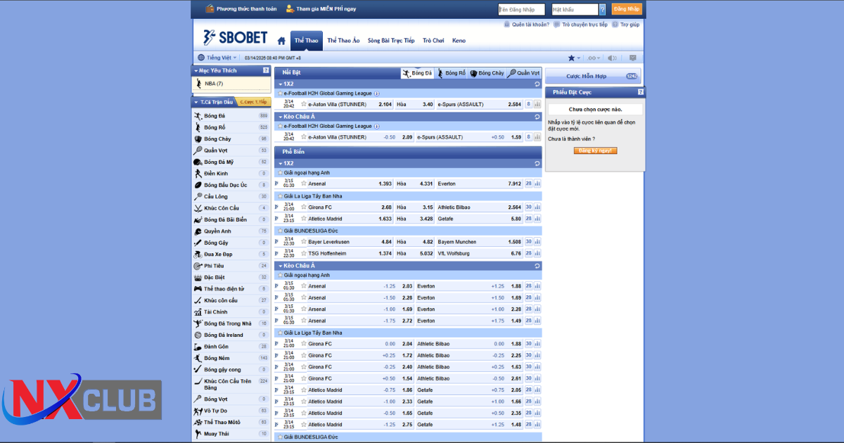Mute sound with the speaker icon

(x=612, y=58)
